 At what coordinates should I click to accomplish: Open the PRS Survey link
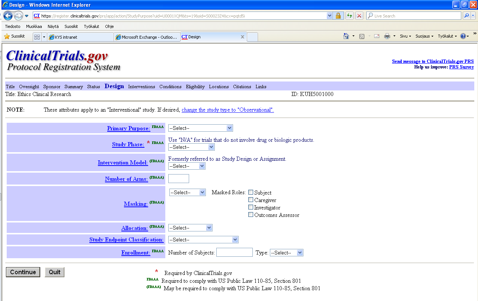click(x=462, y=67)
